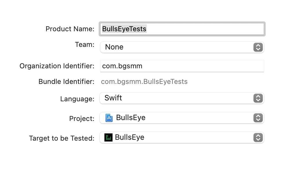Click the Target to be Tested chevron arrows
Viewport: 297px width, 169px height.
click(x=258, y=137)
